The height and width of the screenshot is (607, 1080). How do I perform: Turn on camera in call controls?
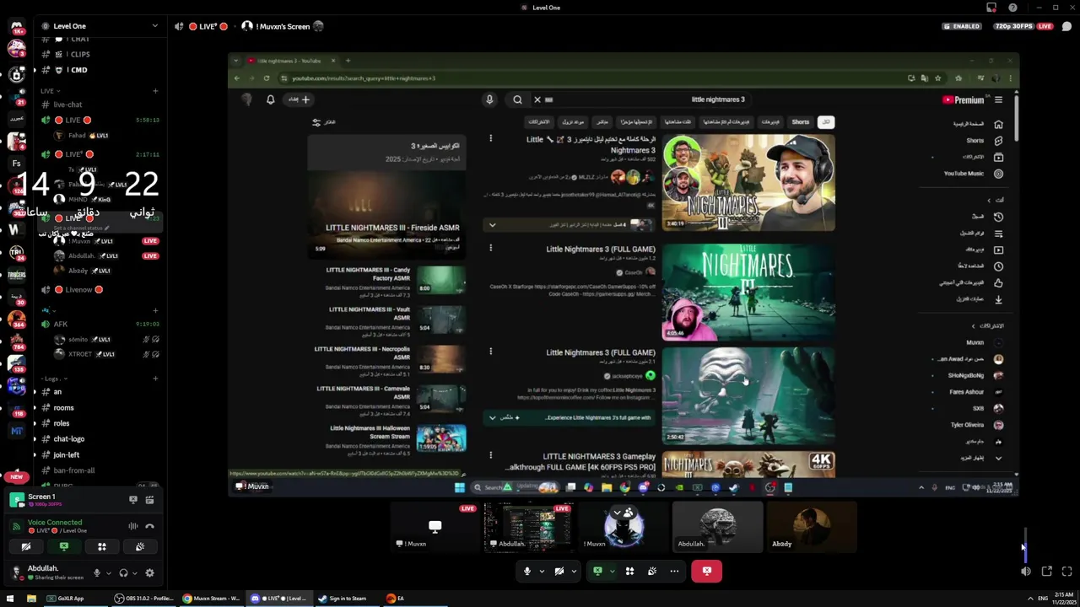click(559, 571)
